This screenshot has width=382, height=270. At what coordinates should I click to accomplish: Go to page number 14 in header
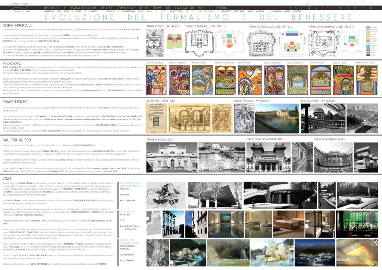point(370,8)
